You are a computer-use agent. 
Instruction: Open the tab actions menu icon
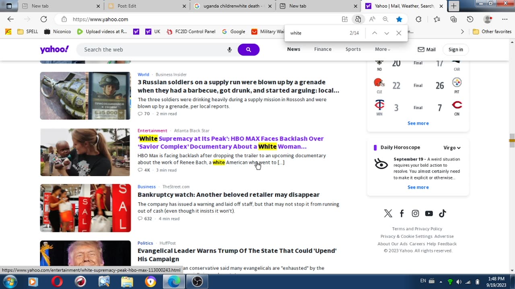(9, 6)
